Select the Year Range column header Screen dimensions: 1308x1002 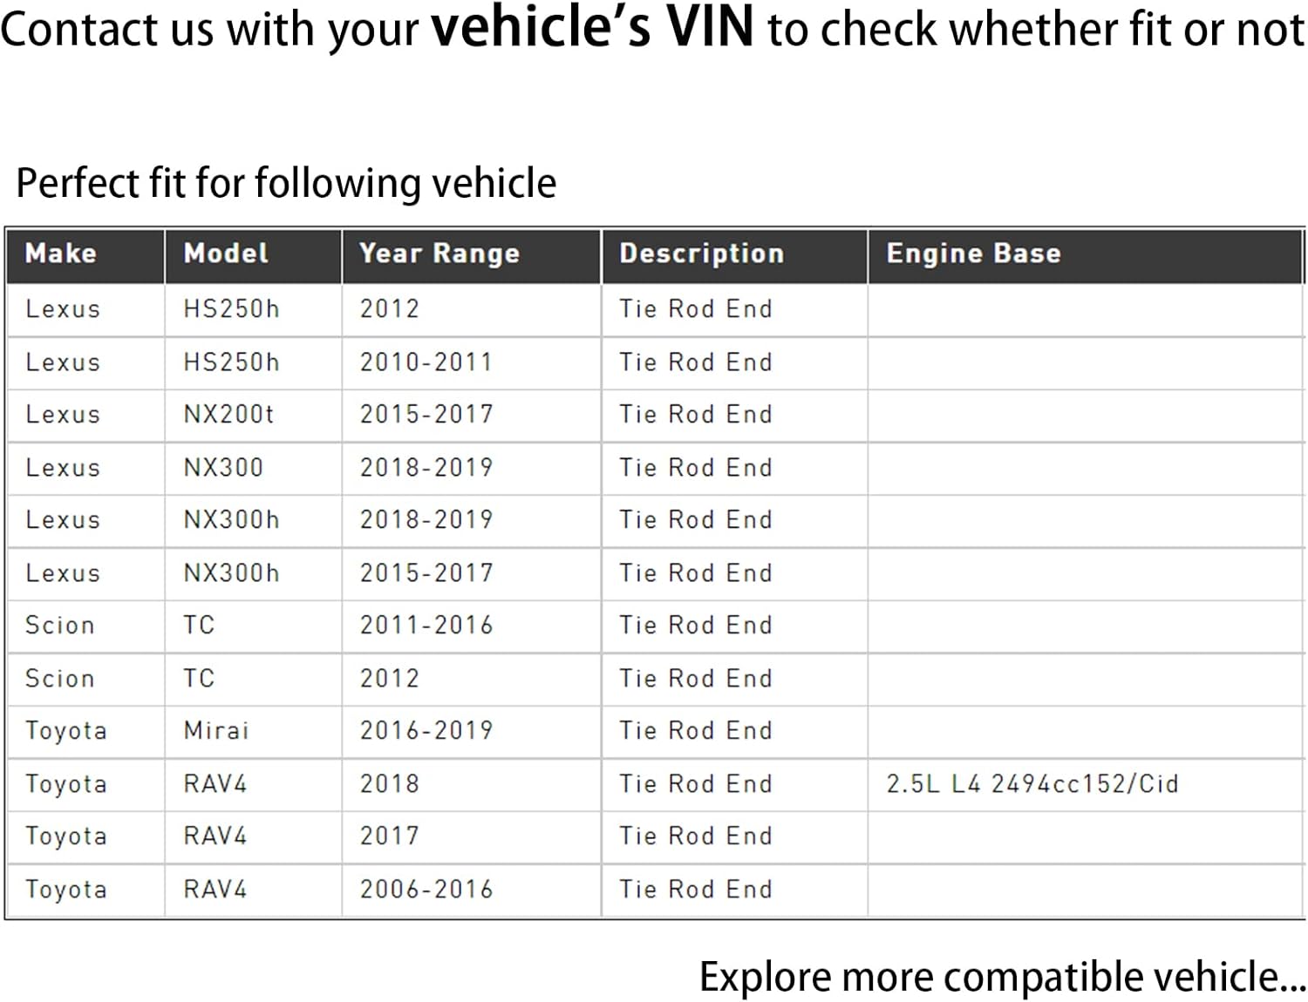(439, 254)
